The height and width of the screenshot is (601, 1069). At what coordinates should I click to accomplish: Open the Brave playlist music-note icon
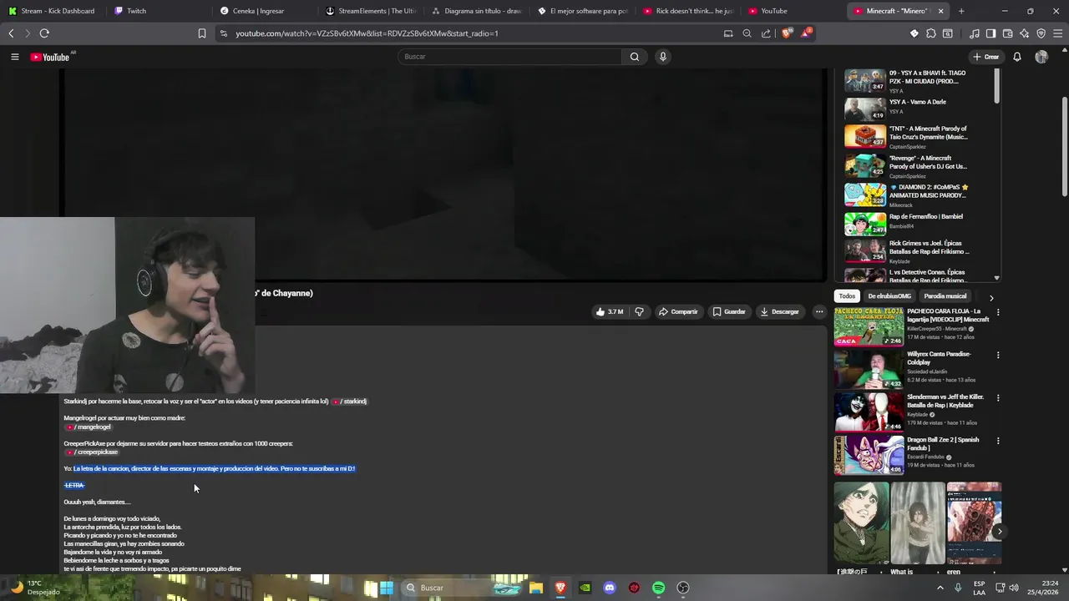(x=975, y=33)
